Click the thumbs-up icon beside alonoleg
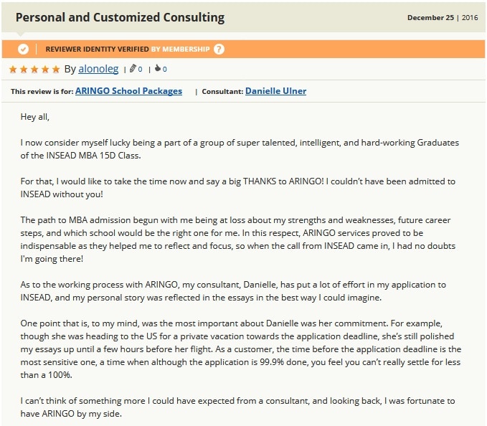Viewport: 487px width, 426px height. click(x=158, y=68)
